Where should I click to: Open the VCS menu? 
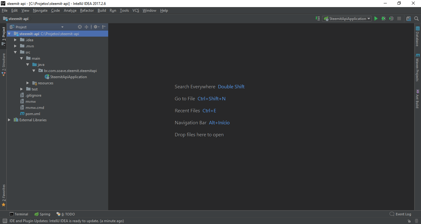coord(136,10)
